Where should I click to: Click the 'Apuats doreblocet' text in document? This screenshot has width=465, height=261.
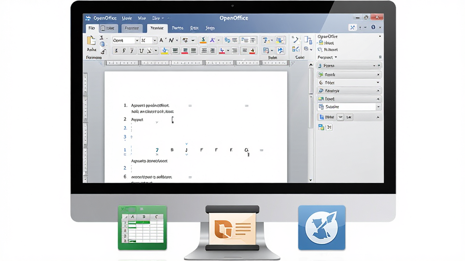pyautogui.click(x=149, y=161)
